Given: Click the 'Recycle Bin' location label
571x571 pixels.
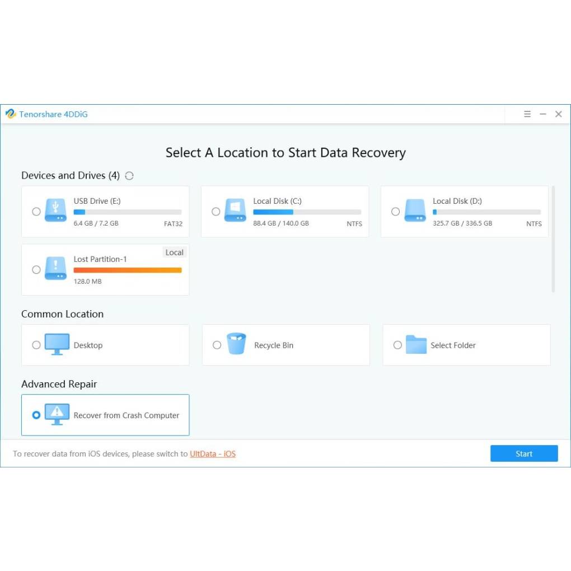Looking at the screenshot, I should (x=274, y=345).
